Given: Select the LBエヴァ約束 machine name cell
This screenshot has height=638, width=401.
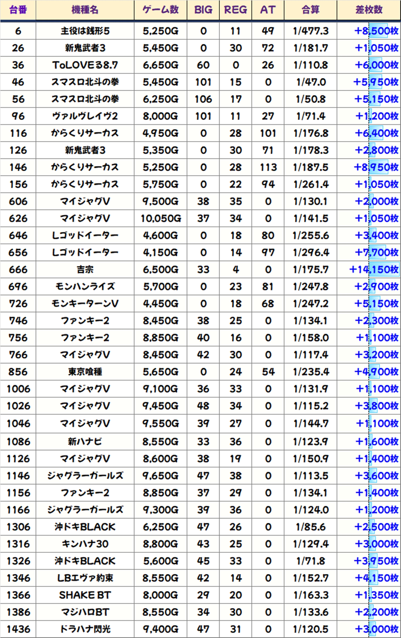Looking at the screenshot, I should point(85,578).
